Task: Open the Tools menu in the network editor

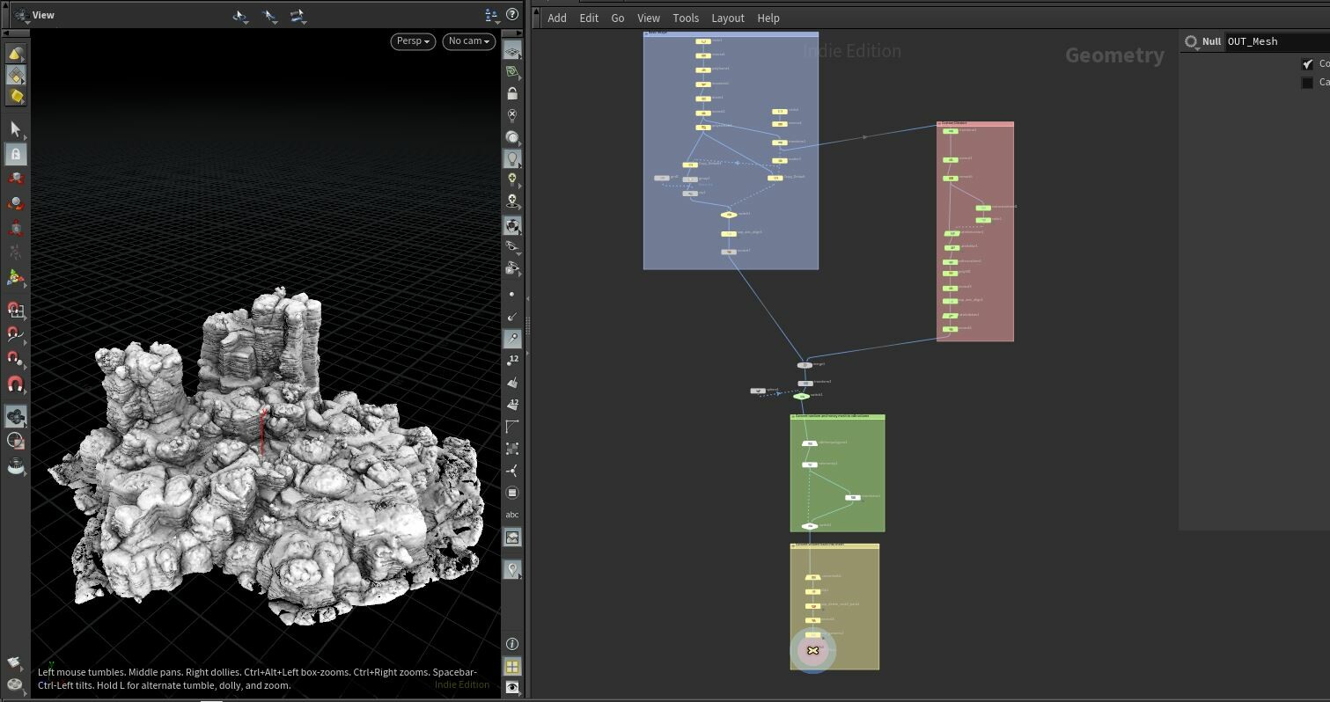Action: coord(686,18)
